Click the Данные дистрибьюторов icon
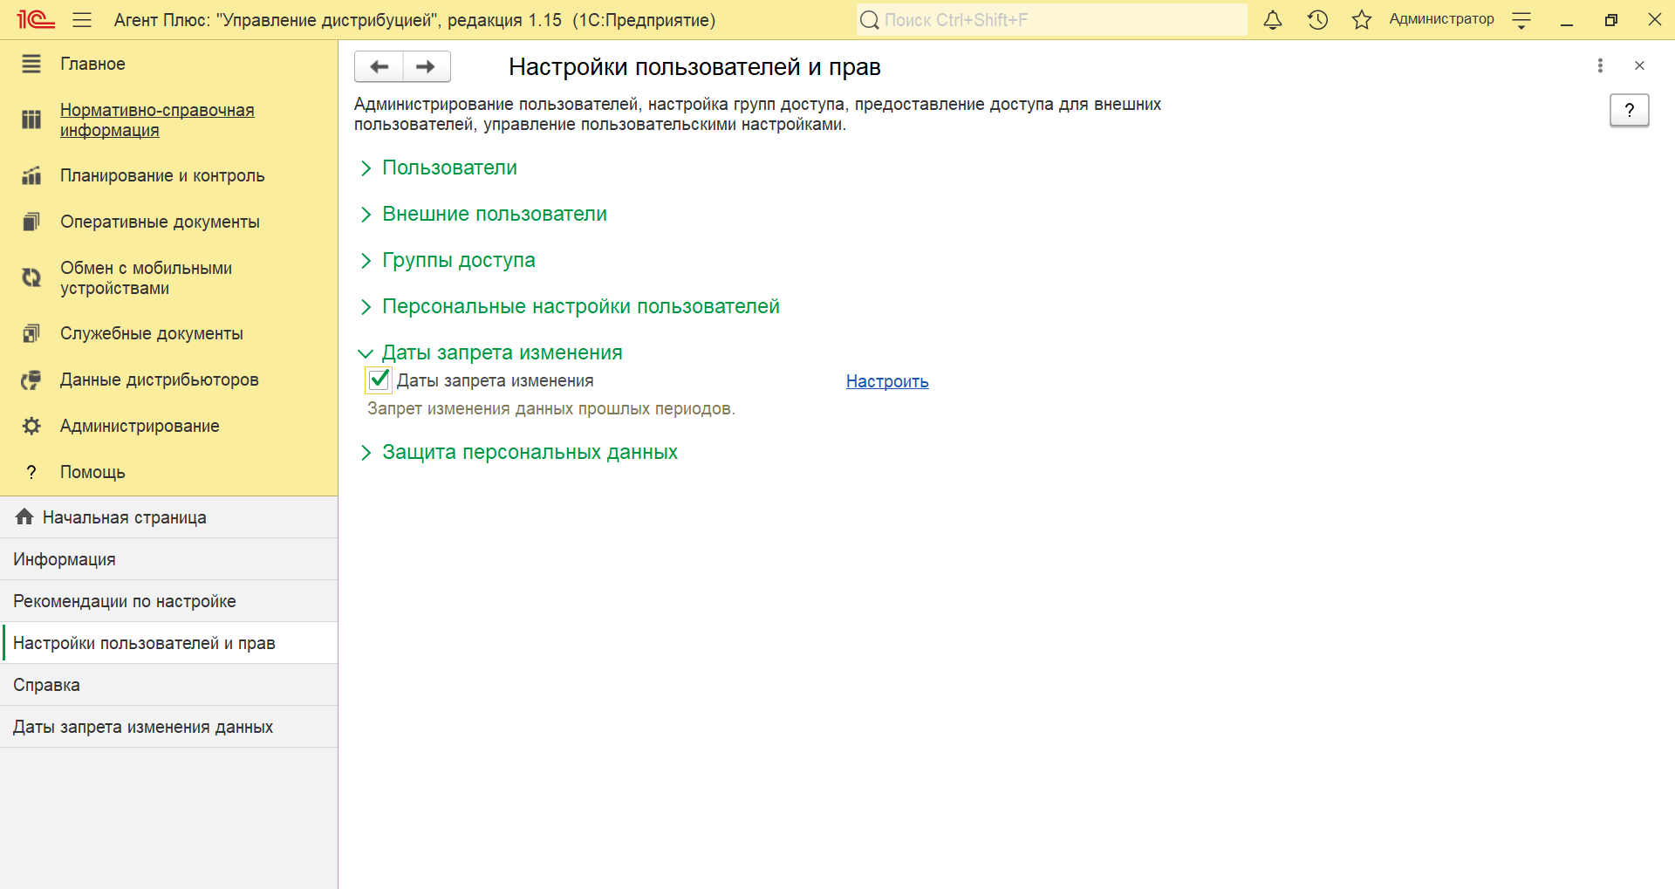Image resolution: width=1675 pixels, height=889 pixels. (x=31, y=380)
